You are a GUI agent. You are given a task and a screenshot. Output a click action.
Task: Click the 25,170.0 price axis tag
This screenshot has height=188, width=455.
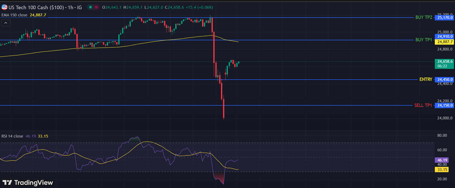coord(445,18)
